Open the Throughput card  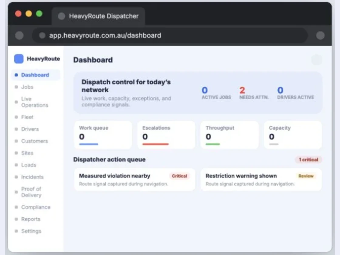[229, 135]
